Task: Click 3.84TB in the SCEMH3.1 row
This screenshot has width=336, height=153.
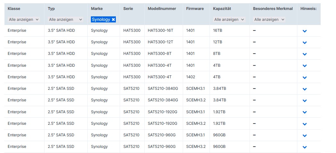Action: 220,89
